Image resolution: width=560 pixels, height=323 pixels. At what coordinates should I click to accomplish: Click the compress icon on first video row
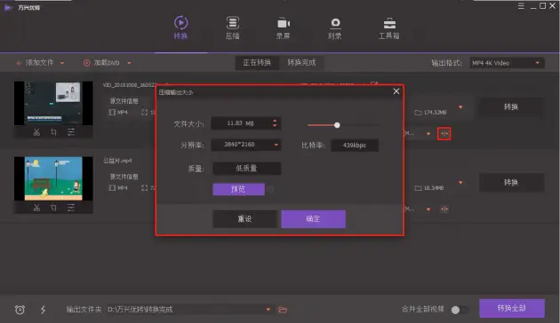[x=444, y=134]
